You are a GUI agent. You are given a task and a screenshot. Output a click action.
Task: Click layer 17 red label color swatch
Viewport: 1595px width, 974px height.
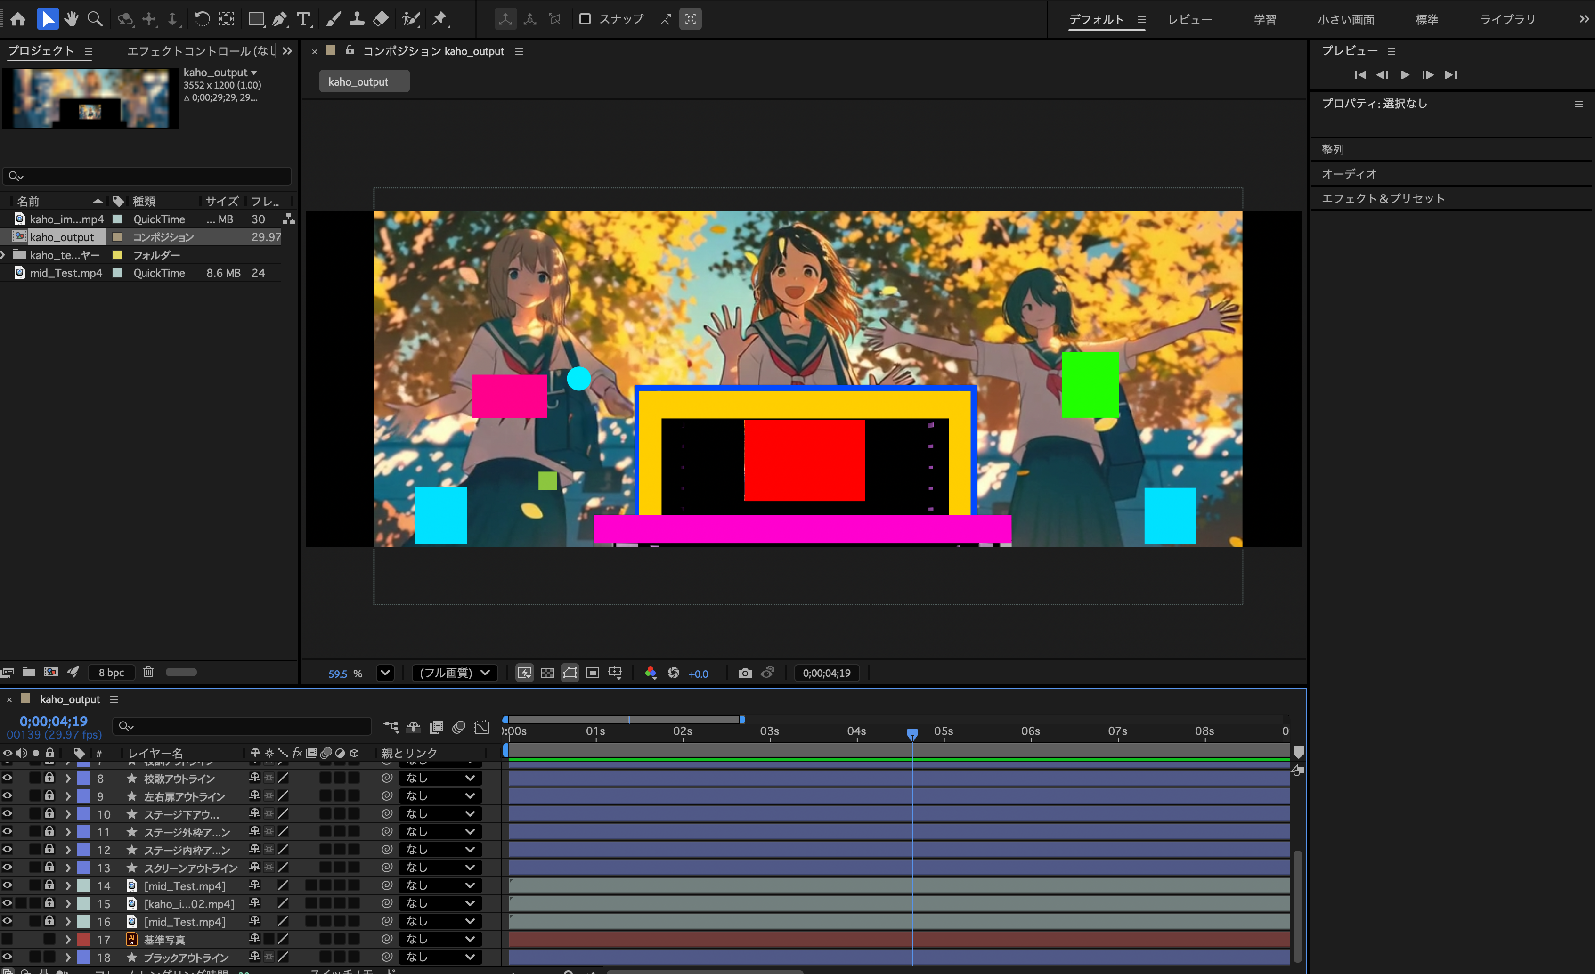(84, 939)
